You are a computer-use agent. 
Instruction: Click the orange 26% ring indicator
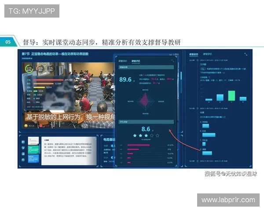click(x=40, y=69)
